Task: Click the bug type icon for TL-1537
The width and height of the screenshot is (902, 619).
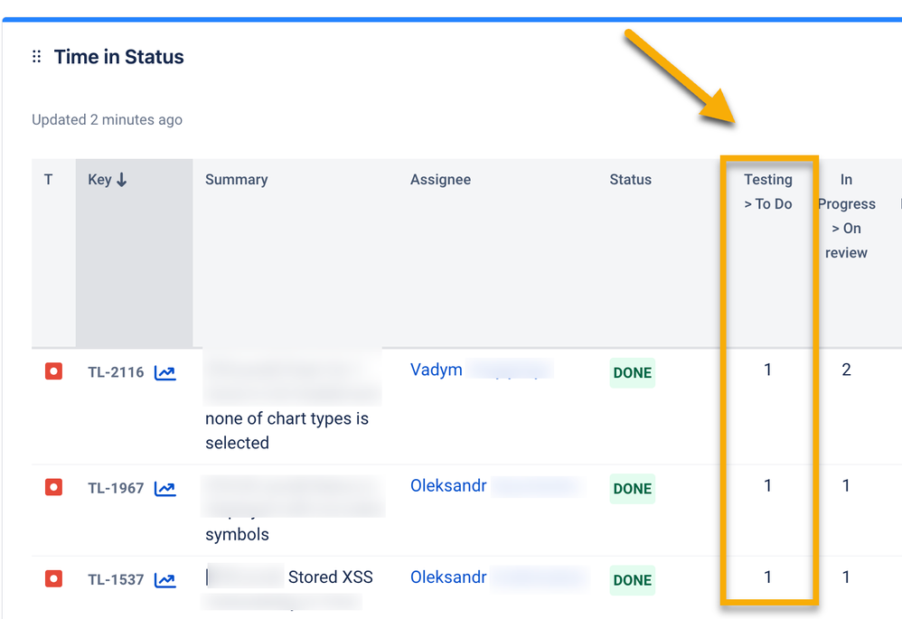Action: 54,578
